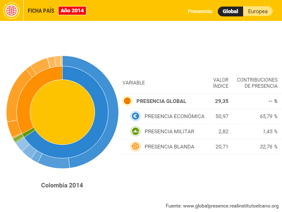Click the Colombia 2014 chart title
The image size is (282, 212).
click(62, 185)
